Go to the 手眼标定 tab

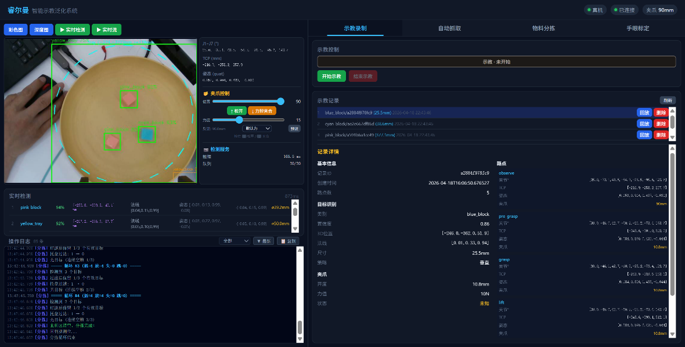pyautogui.click(x=637, y=28)
